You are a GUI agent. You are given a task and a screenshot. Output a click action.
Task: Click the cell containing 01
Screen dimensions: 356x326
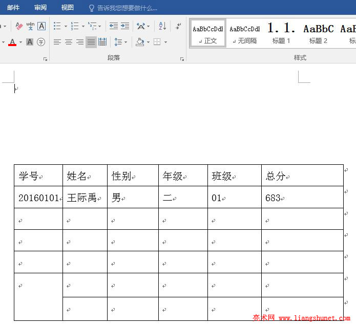tap(235, 197)
